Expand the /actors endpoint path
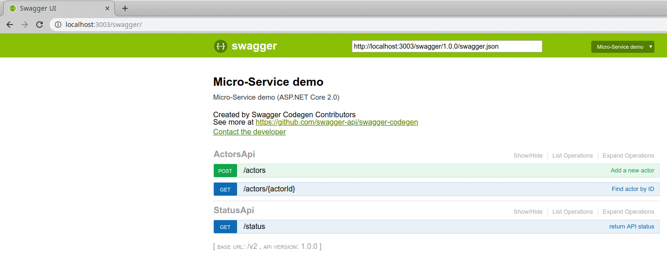This screenshot has height=254, width=667. click(x=254, y=171)
